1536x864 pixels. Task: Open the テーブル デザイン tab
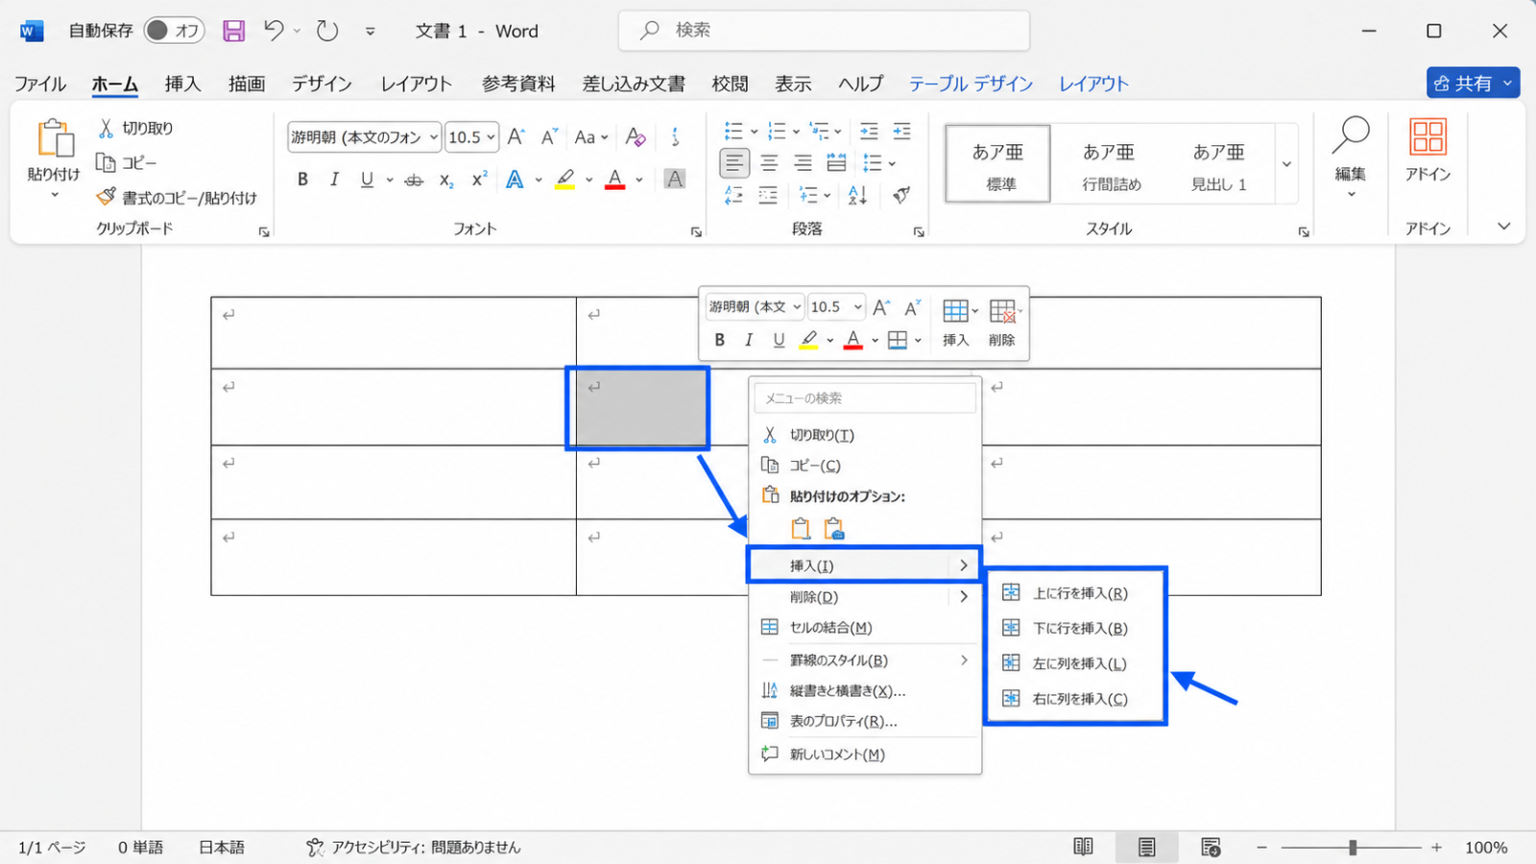[971, 84]
